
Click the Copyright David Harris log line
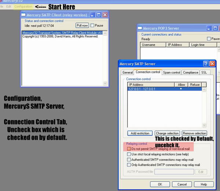(x=60, y=36)
